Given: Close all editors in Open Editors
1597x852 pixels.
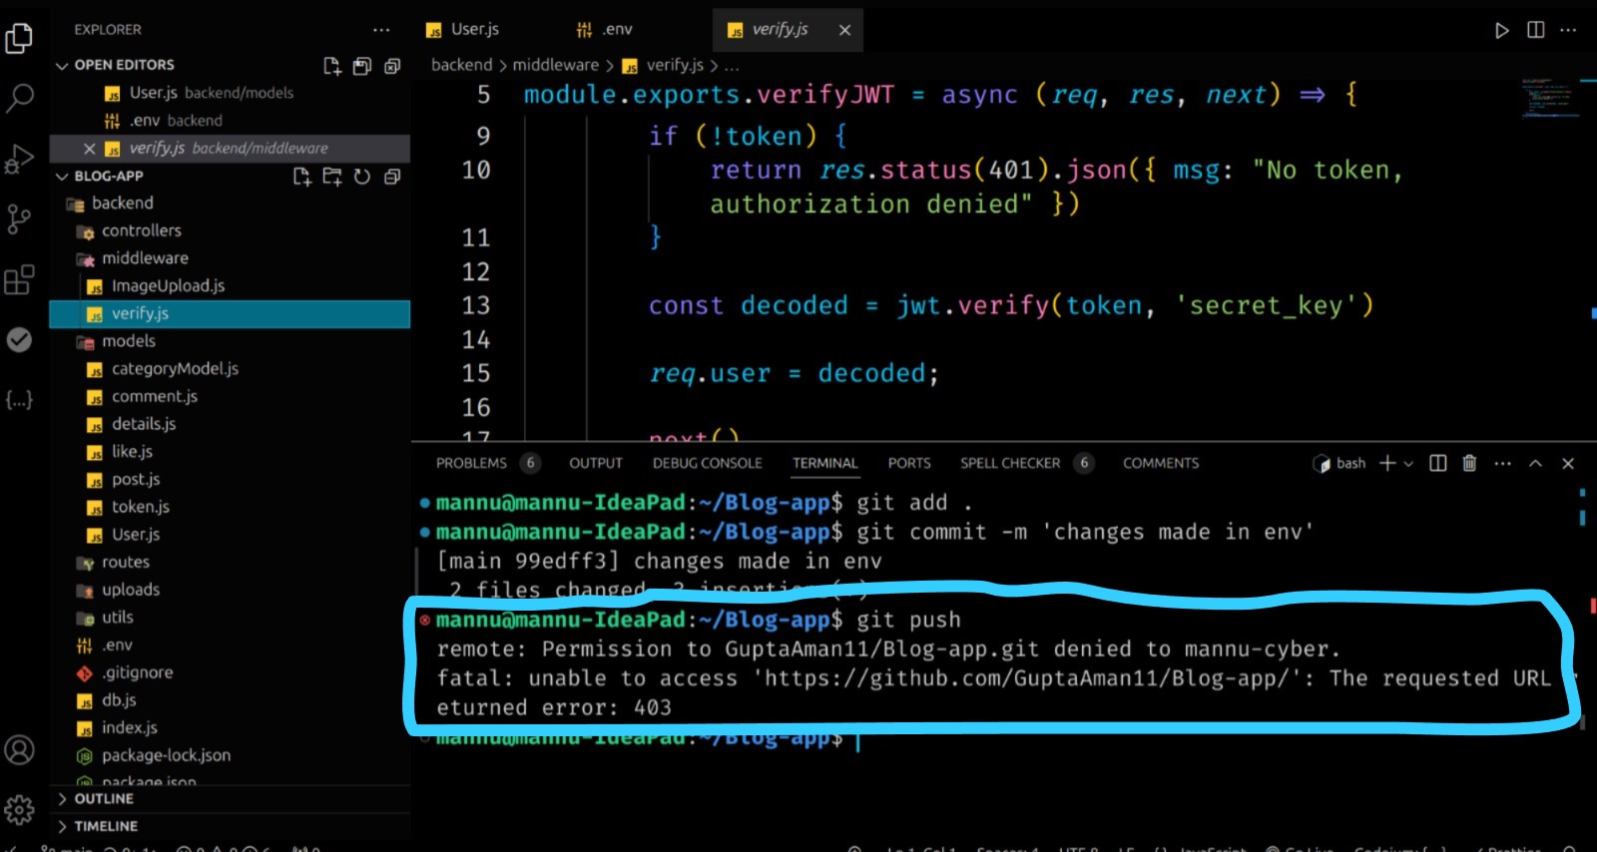Looking at the screenshot, I should [x=392, y=66].
